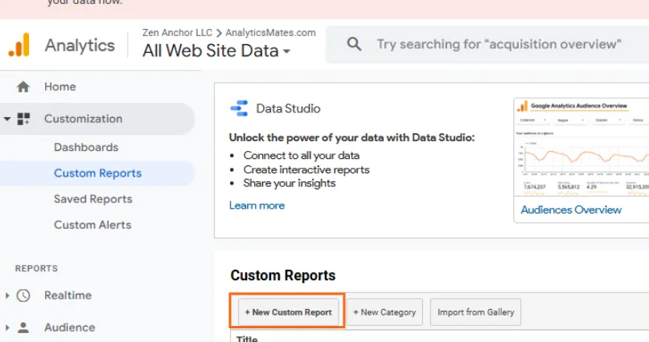649x342 pixels.
Task: Click the Create interactive reports bullet
Action: (306, 169)
